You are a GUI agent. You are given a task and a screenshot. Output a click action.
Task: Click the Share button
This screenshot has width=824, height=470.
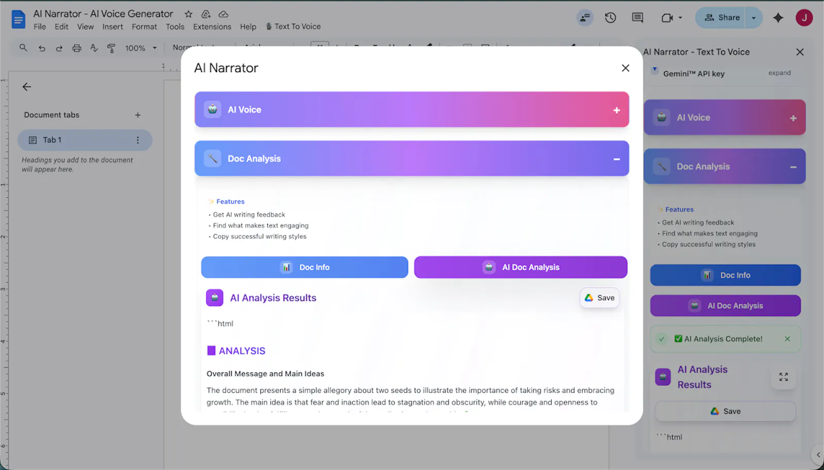click(722, 18)
